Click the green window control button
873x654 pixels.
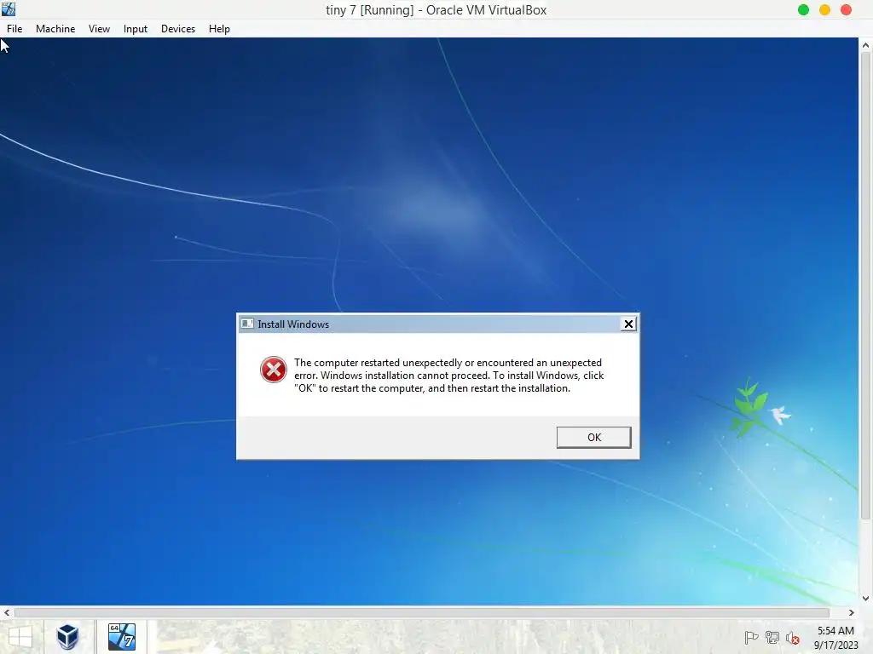pyautogui.click(x=803, y=10)
